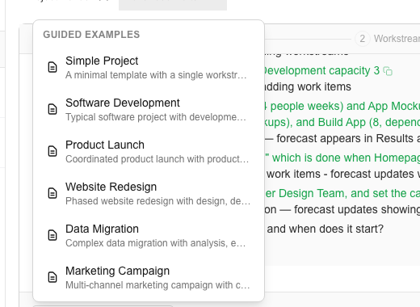Click 'Phased website redesign with design' description
The height and width of the screenshot is (307, 420).
click(x=158, y=201)
